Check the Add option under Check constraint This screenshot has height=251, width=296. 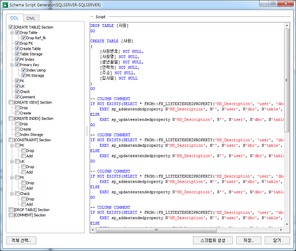(24, 205)
